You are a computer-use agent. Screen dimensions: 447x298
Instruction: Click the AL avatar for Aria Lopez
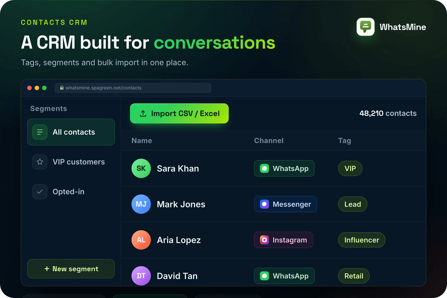point(141,240)
